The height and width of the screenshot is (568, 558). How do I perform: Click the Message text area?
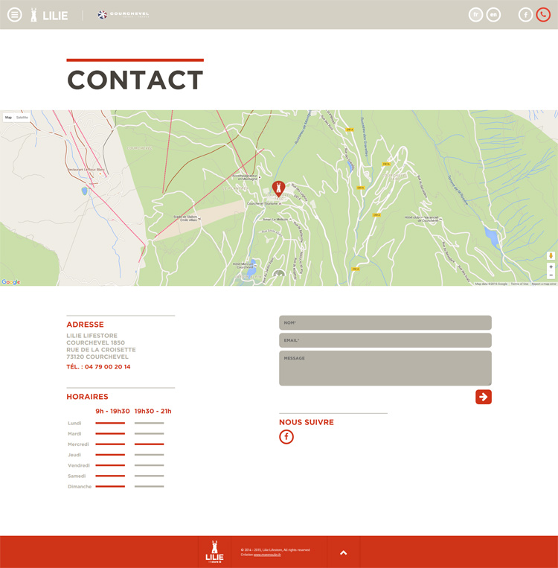click(x=385, y=368)
